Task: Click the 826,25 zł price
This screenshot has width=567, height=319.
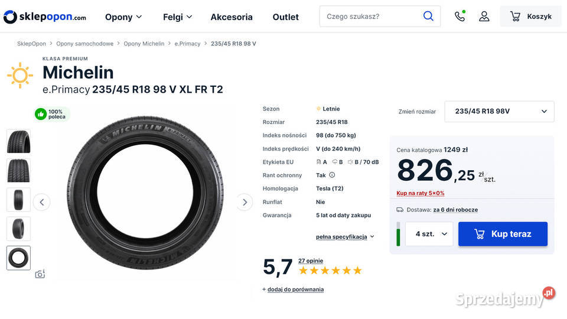Action: tap(447, 171)
